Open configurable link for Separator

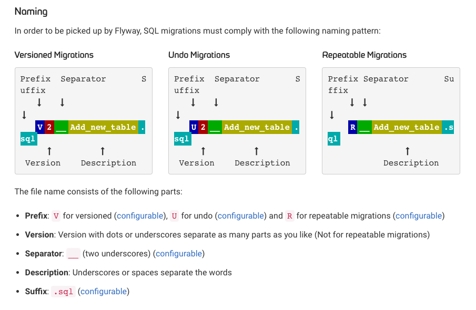[x=179, y=254]
